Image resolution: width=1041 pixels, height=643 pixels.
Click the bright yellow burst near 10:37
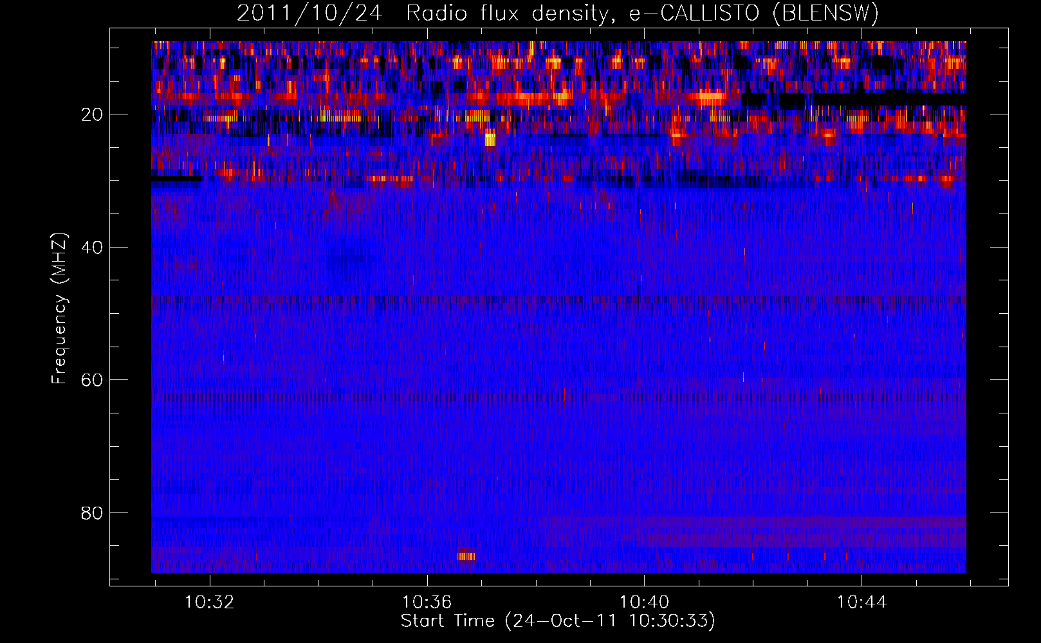[x=490, y=139]
